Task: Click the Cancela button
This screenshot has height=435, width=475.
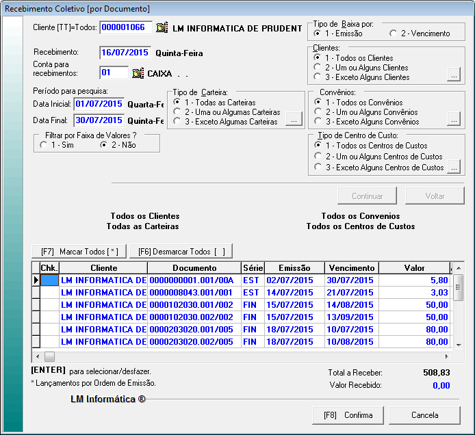Action: pos(424,415)
